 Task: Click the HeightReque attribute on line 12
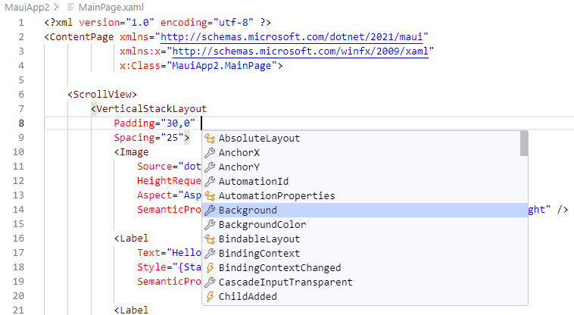pos(169,181)
